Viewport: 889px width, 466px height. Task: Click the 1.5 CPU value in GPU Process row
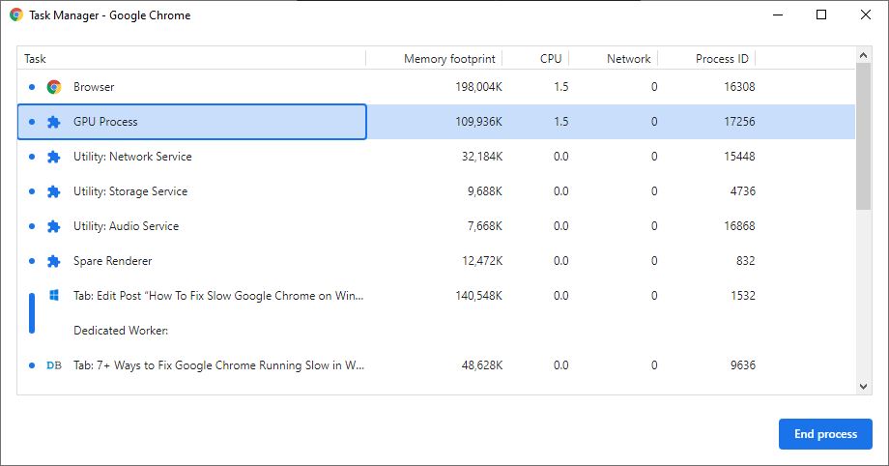coord(560,122)
